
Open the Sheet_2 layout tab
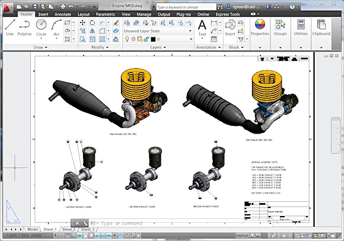click(x=69, y=229)
